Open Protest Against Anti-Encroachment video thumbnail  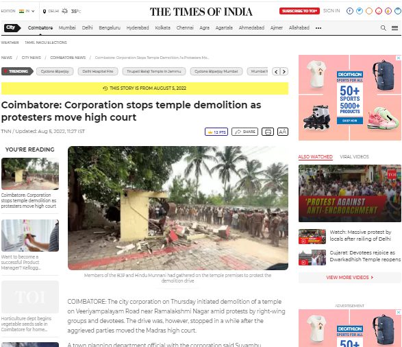coord(350,193)
